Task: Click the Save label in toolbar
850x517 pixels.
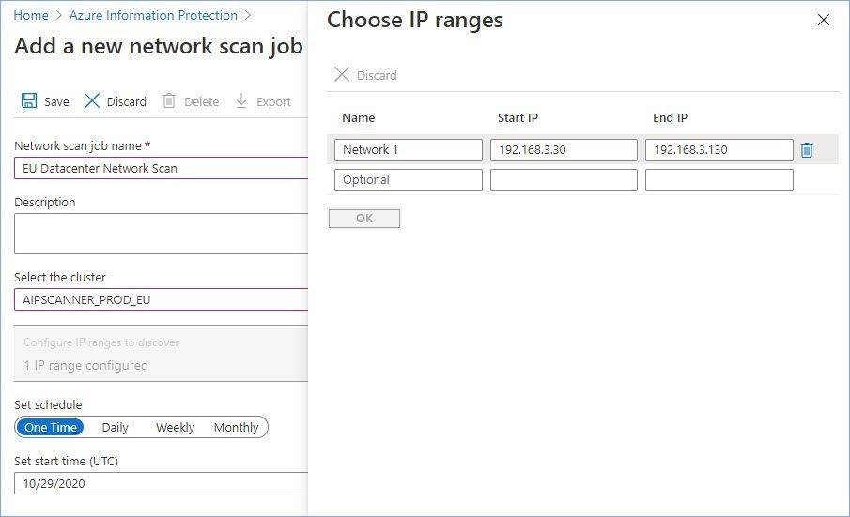Action: point(56,101)
